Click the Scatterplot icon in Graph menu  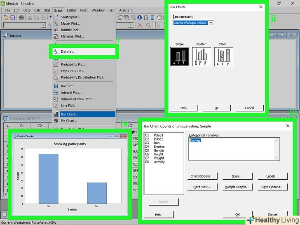click(56, 17)
